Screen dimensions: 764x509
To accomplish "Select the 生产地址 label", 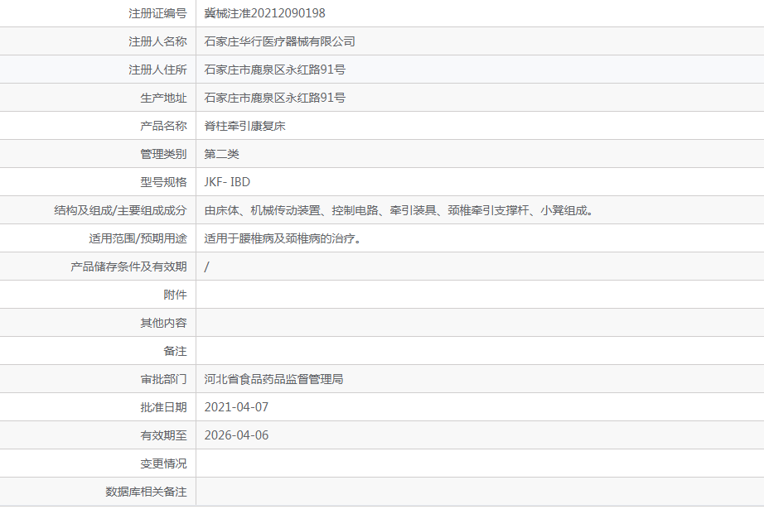I will 163,98.
